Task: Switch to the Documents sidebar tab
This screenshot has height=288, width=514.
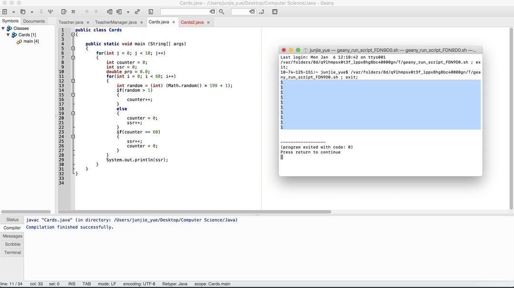Action: click(x=34, y=21)
